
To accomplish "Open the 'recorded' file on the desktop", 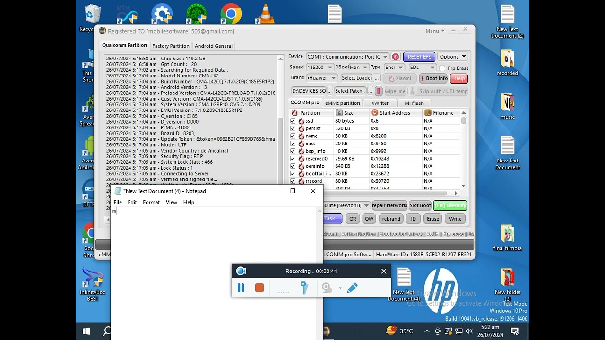I will [507, 62].
